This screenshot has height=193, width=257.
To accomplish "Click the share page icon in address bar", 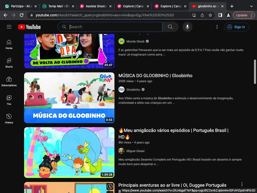I will (202, 15).
